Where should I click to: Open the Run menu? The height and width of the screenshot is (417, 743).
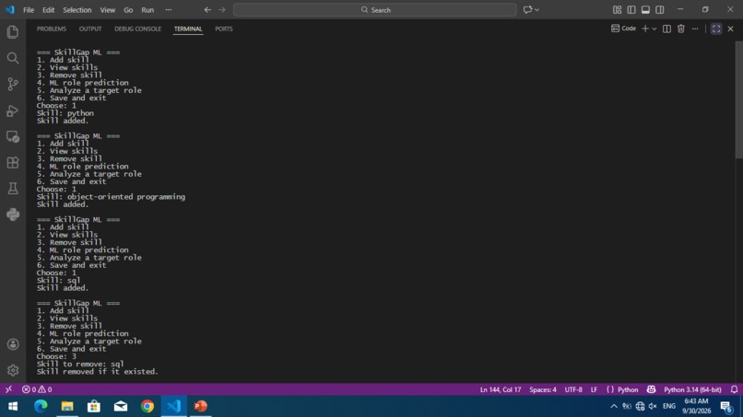pos(147,10)
